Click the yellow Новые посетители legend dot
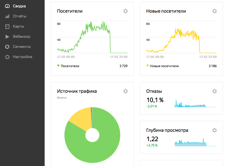 (x=147, y=65)
